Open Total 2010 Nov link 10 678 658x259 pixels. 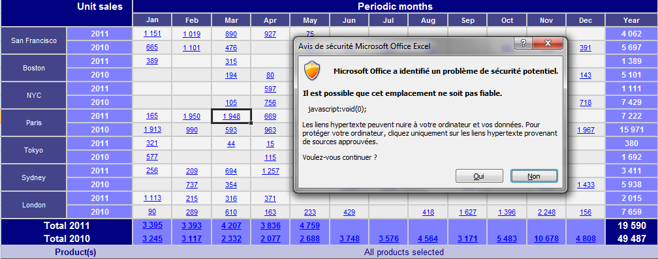pyautogui.click(x=546, y=239)
